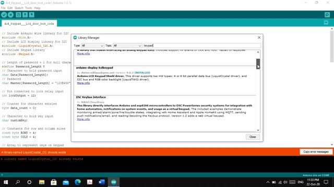Click the volume speaker tray icon
The width and height of the screenshot is (334, 187).
285,182
